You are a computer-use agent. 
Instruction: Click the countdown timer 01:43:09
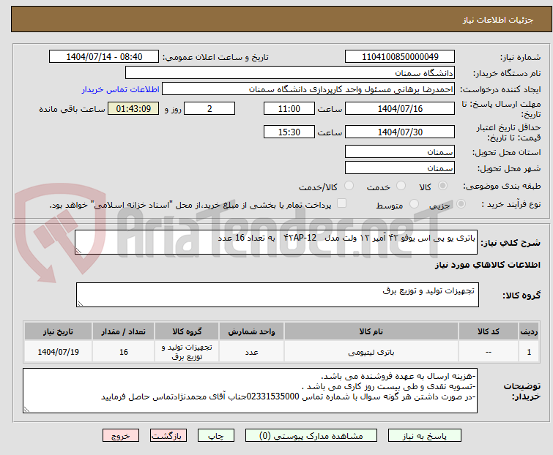[x=133, y=108]
